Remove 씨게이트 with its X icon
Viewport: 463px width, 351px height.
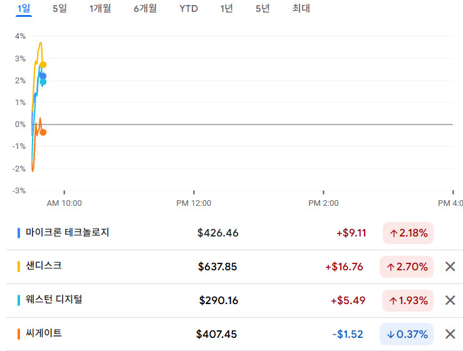450,333
